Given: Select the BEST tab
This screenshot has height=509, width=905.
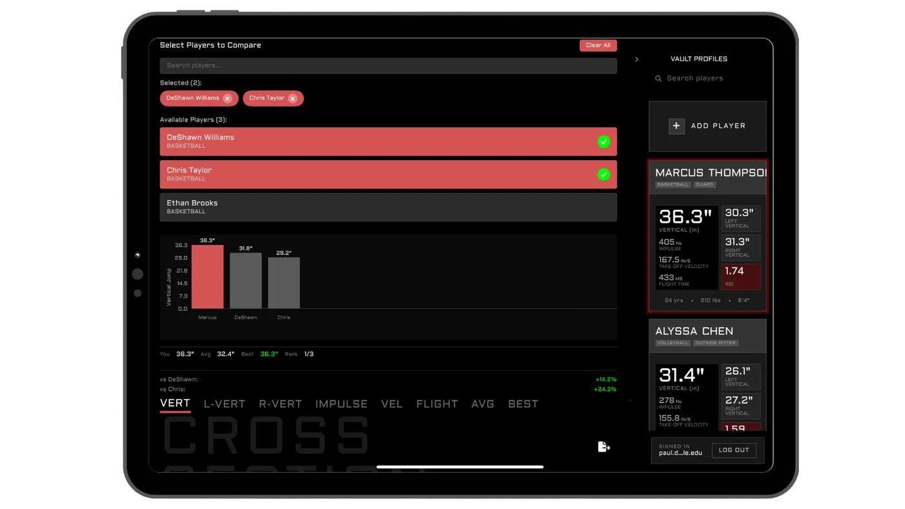Looking at the screenshot, I should (x=523, y=404).
